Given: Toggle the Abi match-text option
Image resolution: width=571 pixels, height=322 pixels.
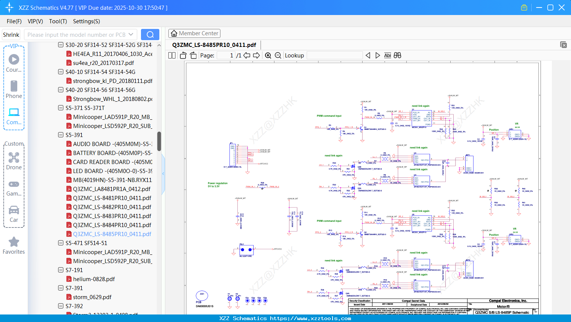Looking at the screenshot, I should [387, 56].
